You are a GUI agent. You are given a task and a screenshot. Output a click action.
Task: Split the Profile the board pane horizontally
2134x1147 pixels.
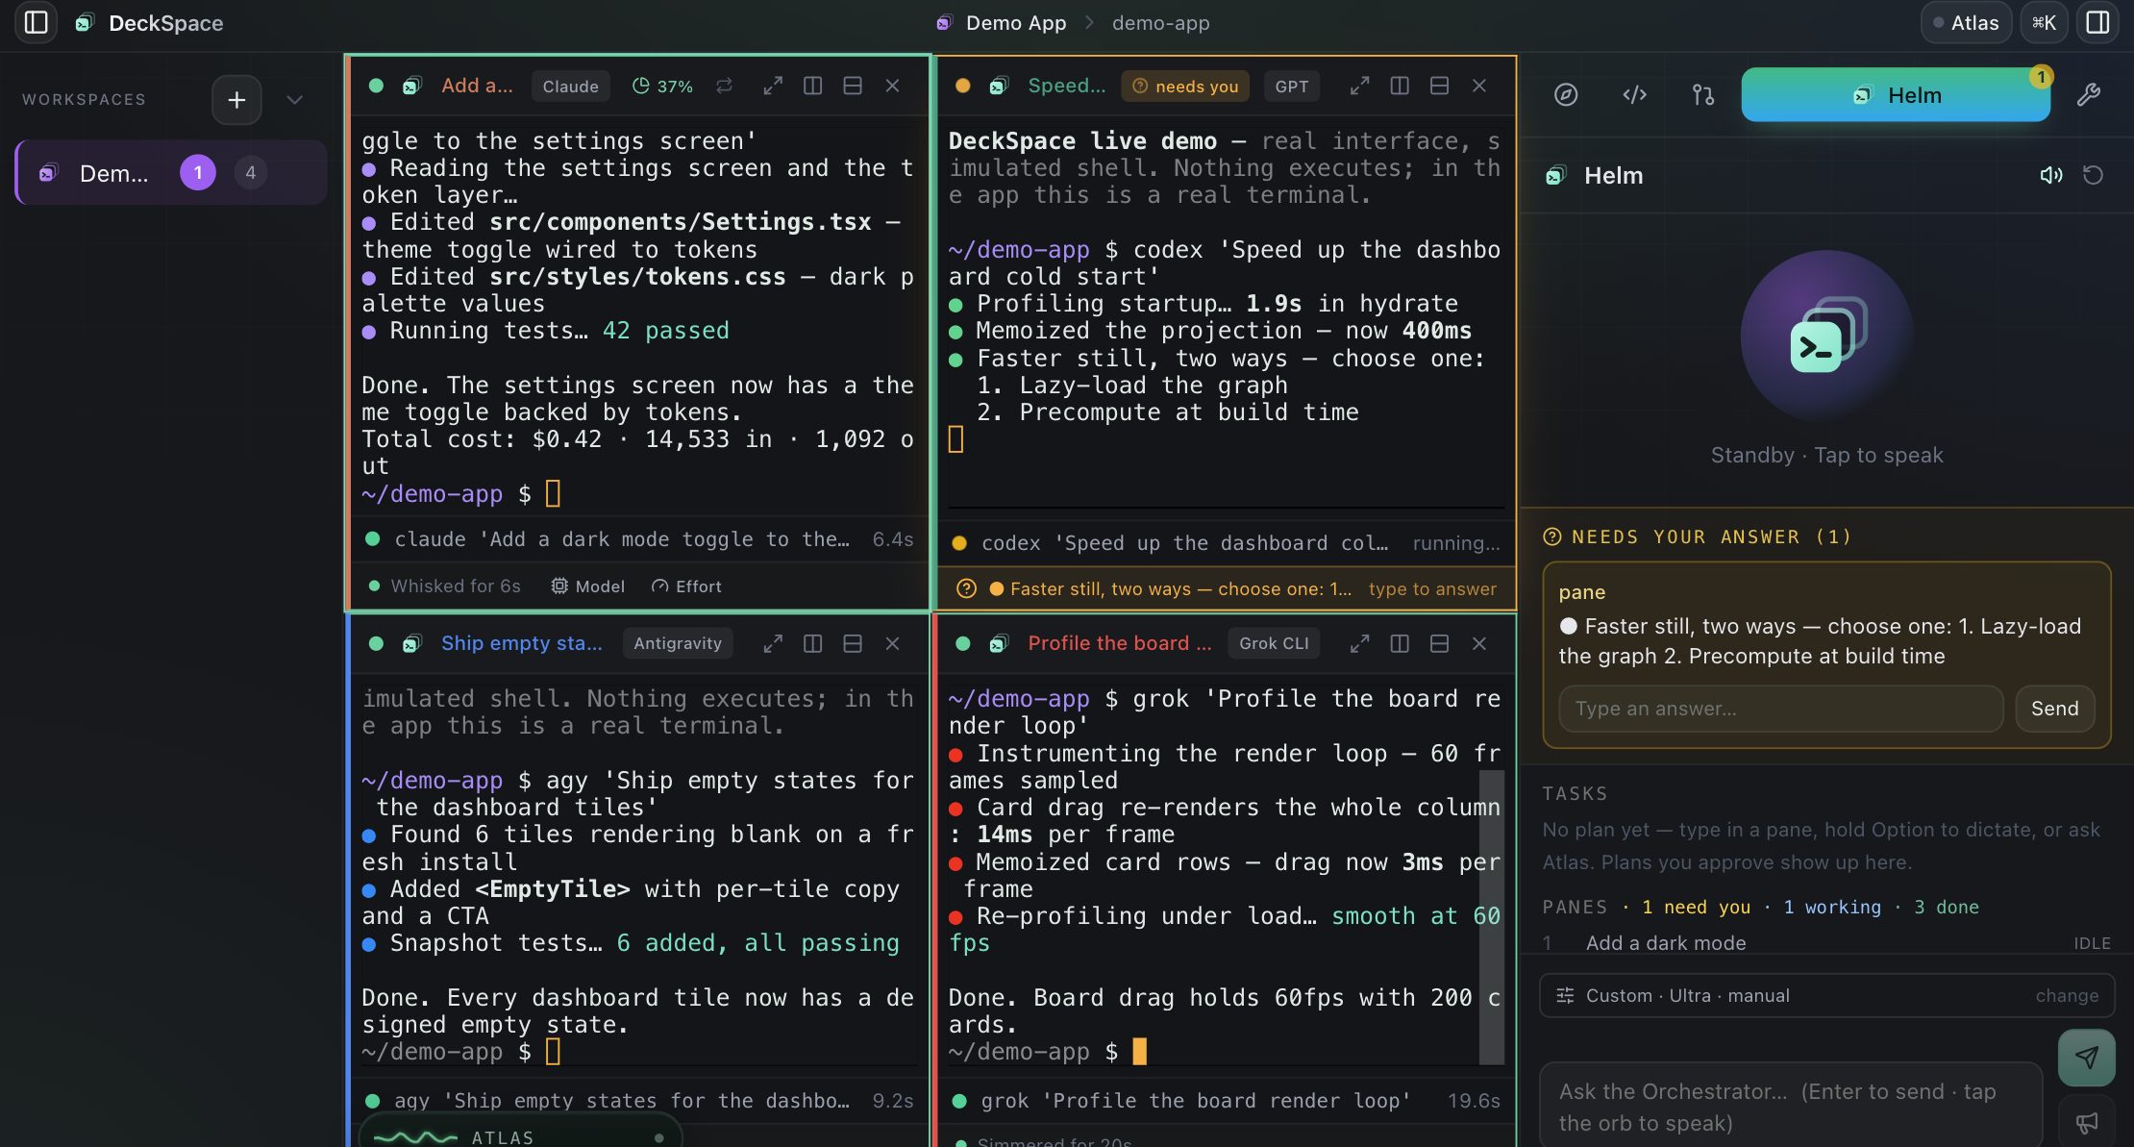(x=1439, y=643)
